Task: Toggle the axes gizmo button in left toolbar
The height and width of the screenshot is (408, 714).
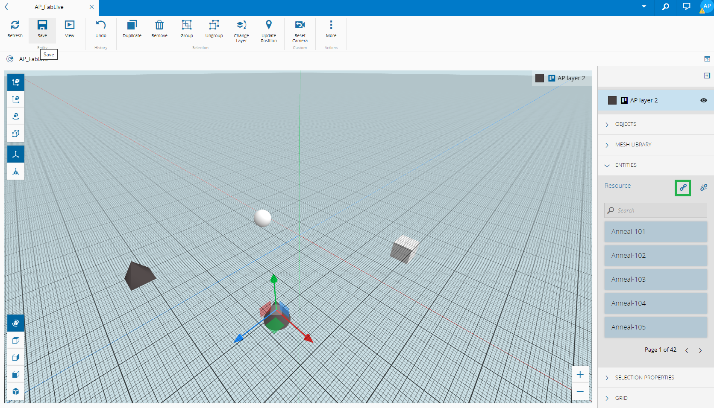Action: 16,154
